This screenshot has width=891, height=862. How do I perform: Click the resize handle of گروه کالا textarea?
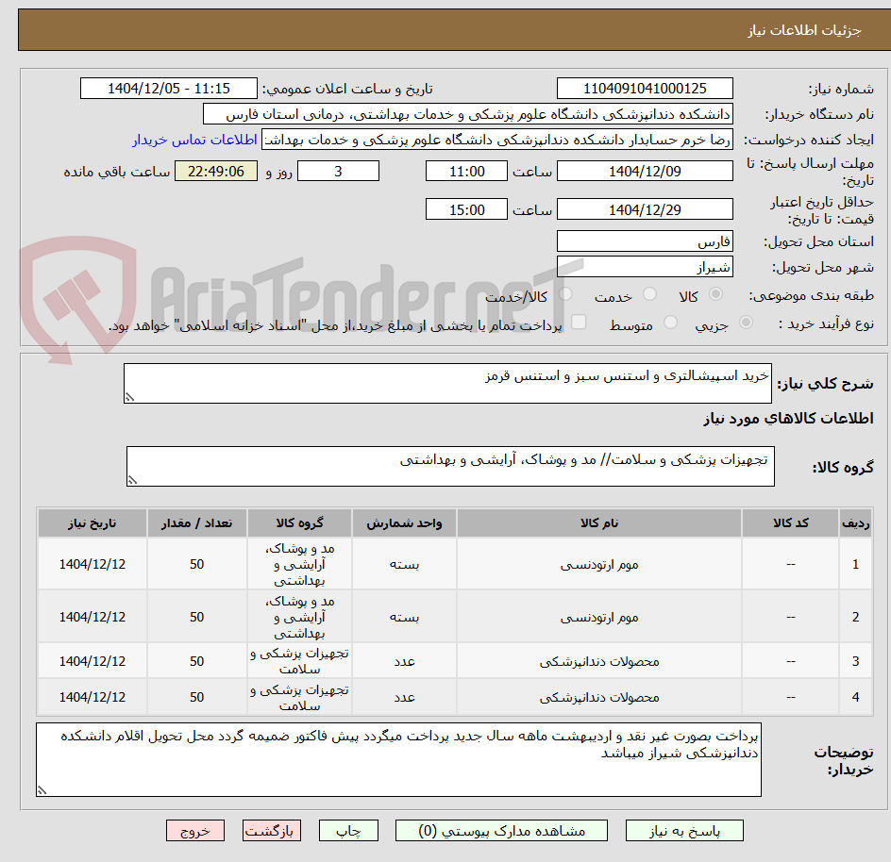[x=132, y=480]
